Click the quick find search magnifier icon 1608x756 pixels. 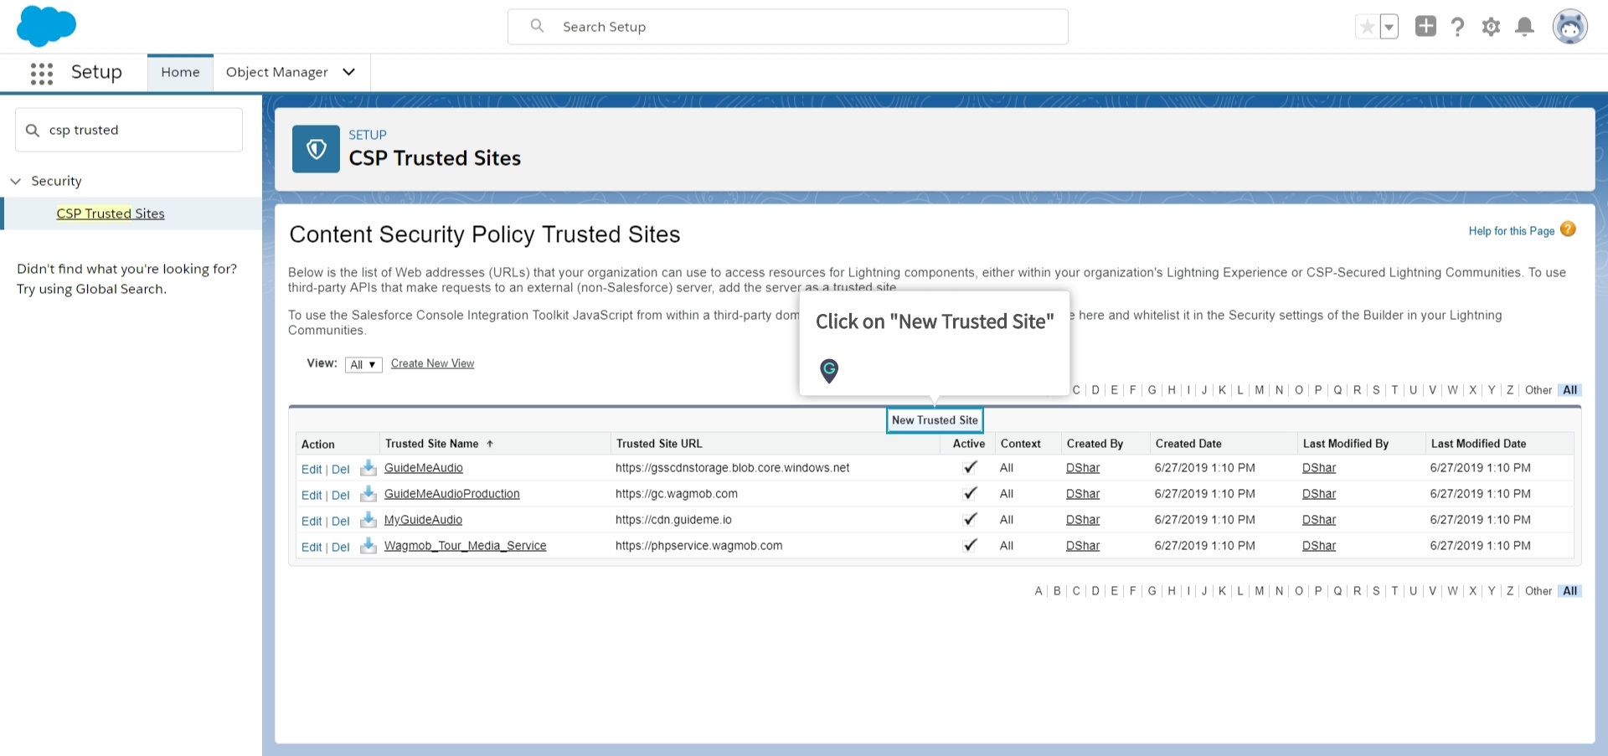coord(33,130)
